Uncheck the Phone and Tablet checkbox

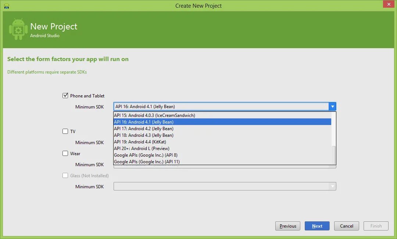tap(65, 96)
